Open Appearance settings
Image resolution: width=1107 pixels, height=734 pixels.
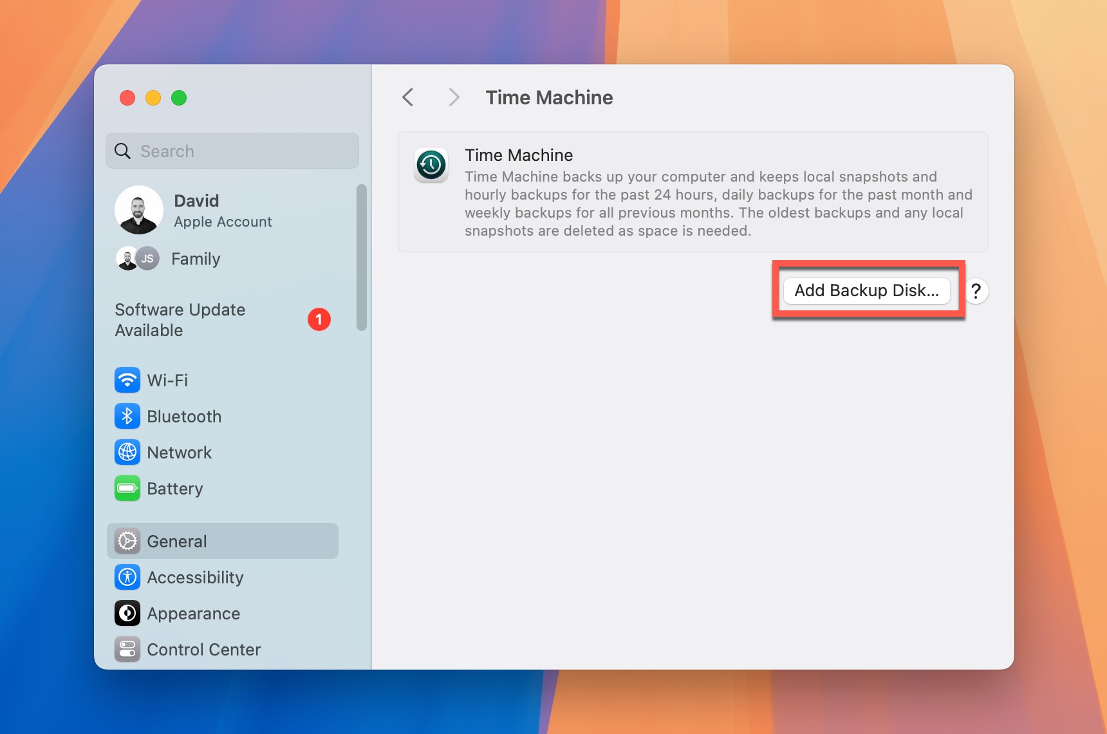click(223, 613)
